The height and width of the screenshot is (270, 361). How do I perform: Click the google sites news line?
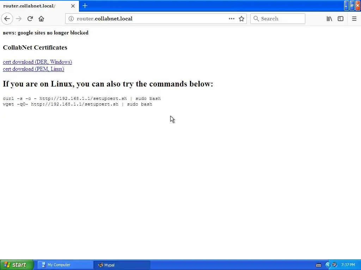coord(45,33)
